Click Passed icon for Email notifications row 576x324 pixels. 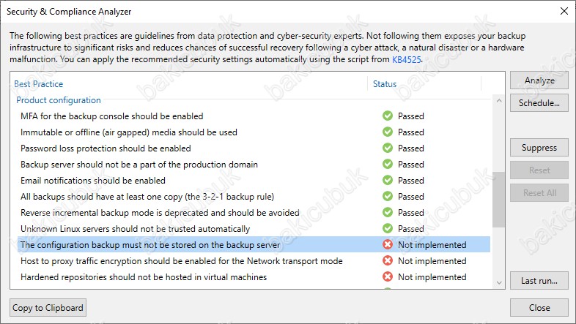click(x=388, y=181)
